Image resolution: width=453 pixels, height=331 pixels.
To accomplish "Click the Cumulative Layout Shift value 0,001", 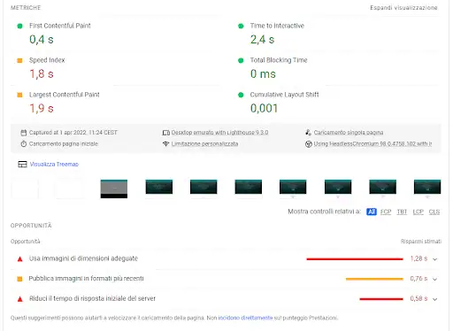I will click(264, 109).
